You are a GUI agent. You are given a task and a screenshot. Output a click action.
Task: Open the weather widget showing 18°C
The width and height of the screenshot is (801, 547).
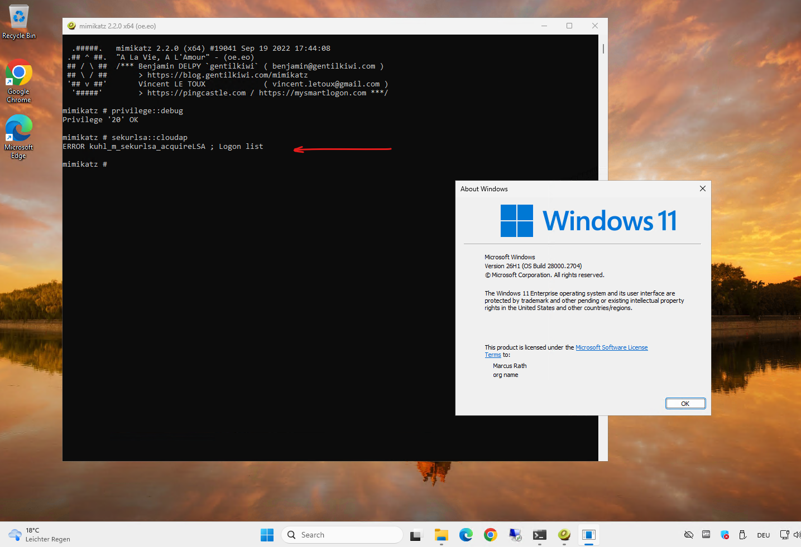click(39, 535)
